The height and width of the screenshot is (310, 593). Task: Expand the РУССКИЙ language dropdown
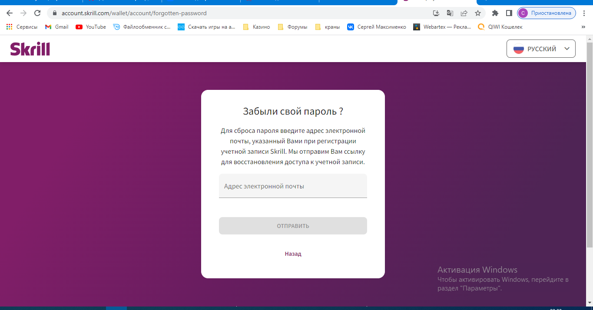click(x=541, y=49)
